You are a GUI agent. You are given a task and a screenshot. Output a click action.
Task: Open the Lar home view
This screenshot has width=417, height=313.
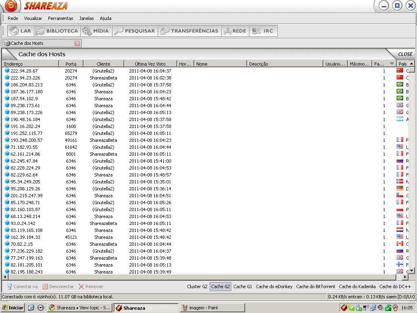pos(20,31)
